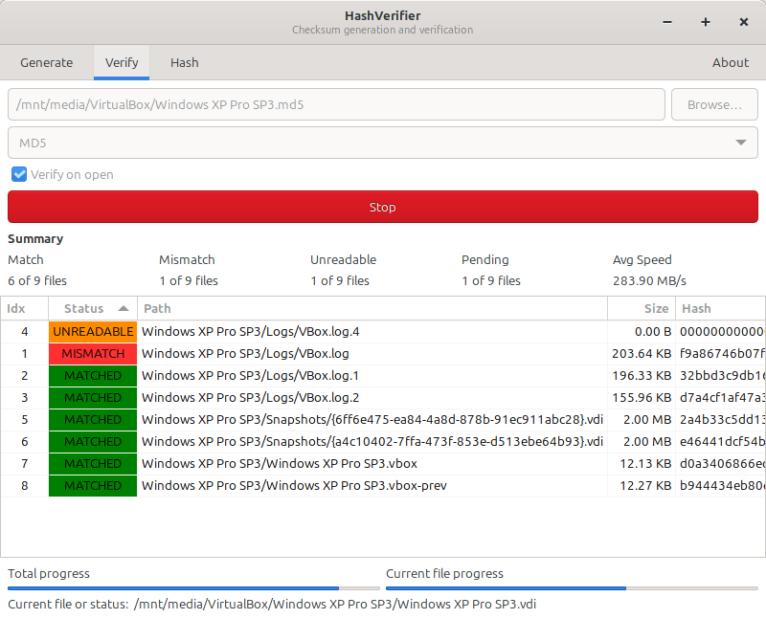766x619 pixels.
Task: Click the orange UNREADABLE status badge
Action: [x=93, y=332]
